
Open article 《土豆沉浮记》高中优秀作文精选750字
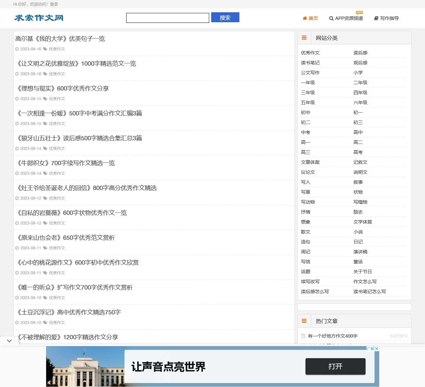tap(68, 312)
